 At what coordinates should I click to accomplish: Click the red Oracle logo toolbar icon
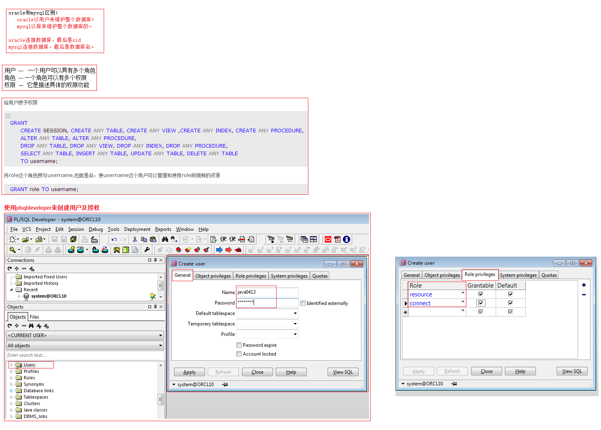point(328,239)
